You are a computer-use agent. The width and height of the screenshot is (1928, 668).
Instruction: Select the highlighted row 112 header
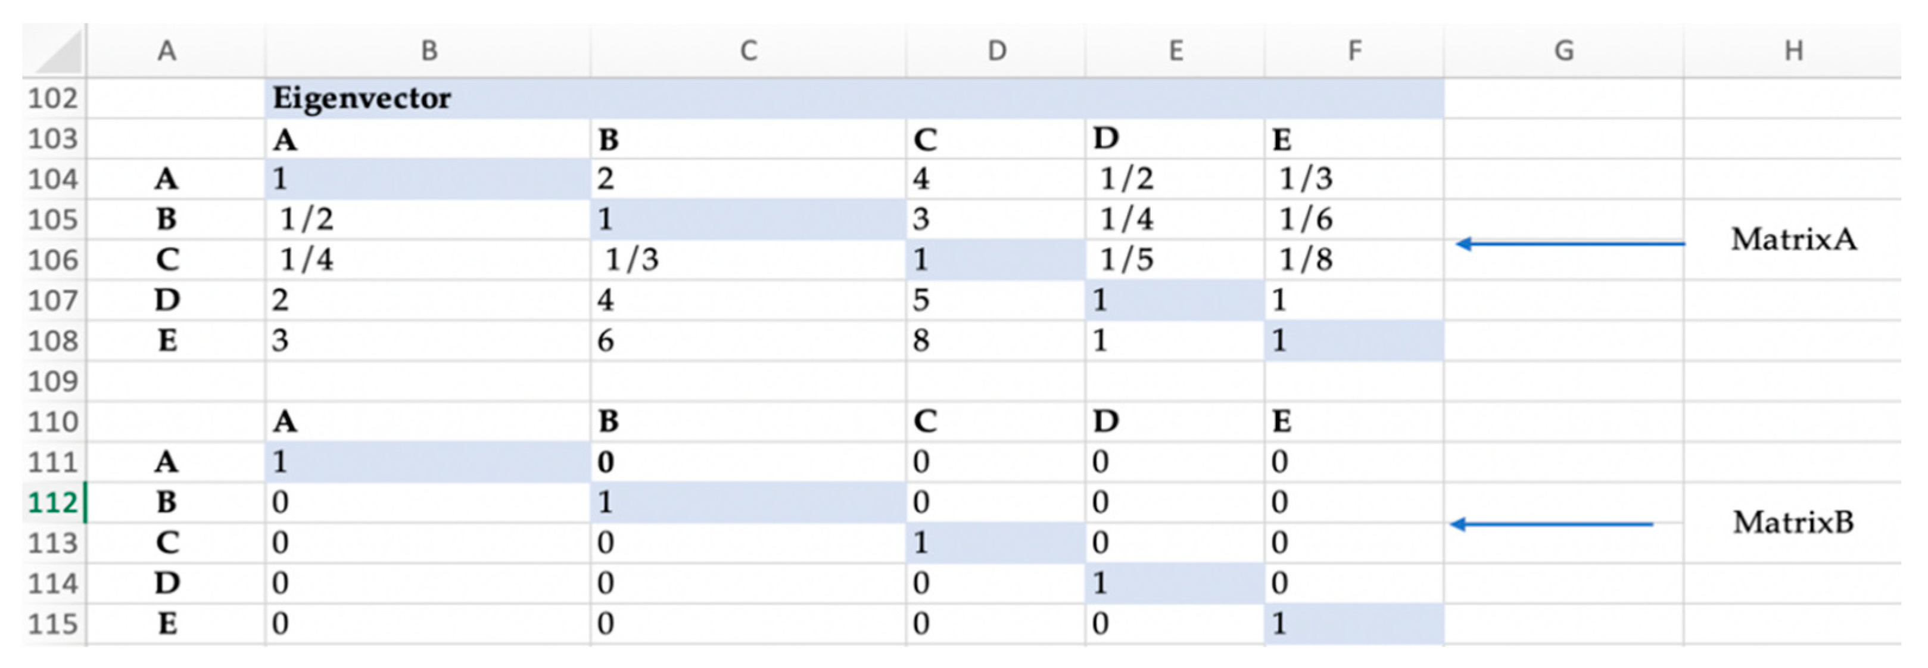pos(53,502)
